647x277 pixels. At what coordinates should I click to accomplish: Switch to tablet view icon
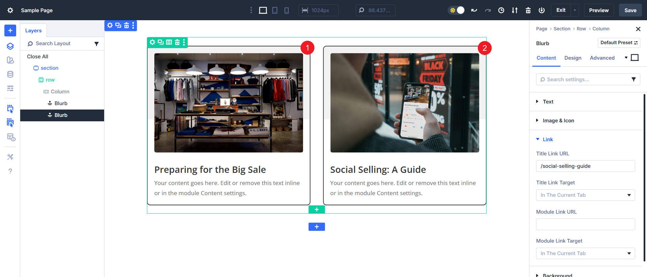coord(275,10)
